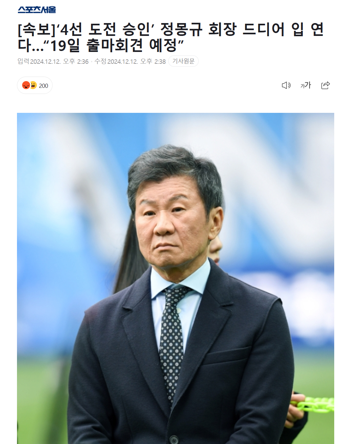Click the 수정 2024.12.12. 오후 2:38 timestamp
348x444 pixels.
tap(130, 62)
